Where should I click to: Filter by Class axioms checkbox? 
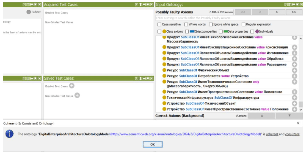coord(159,32)
